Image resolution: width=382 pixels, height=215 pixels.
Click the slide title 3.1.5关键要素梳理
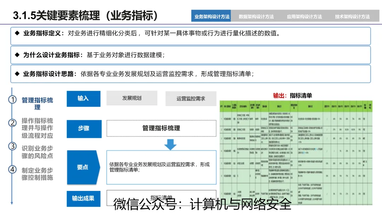tap(86, 16)
